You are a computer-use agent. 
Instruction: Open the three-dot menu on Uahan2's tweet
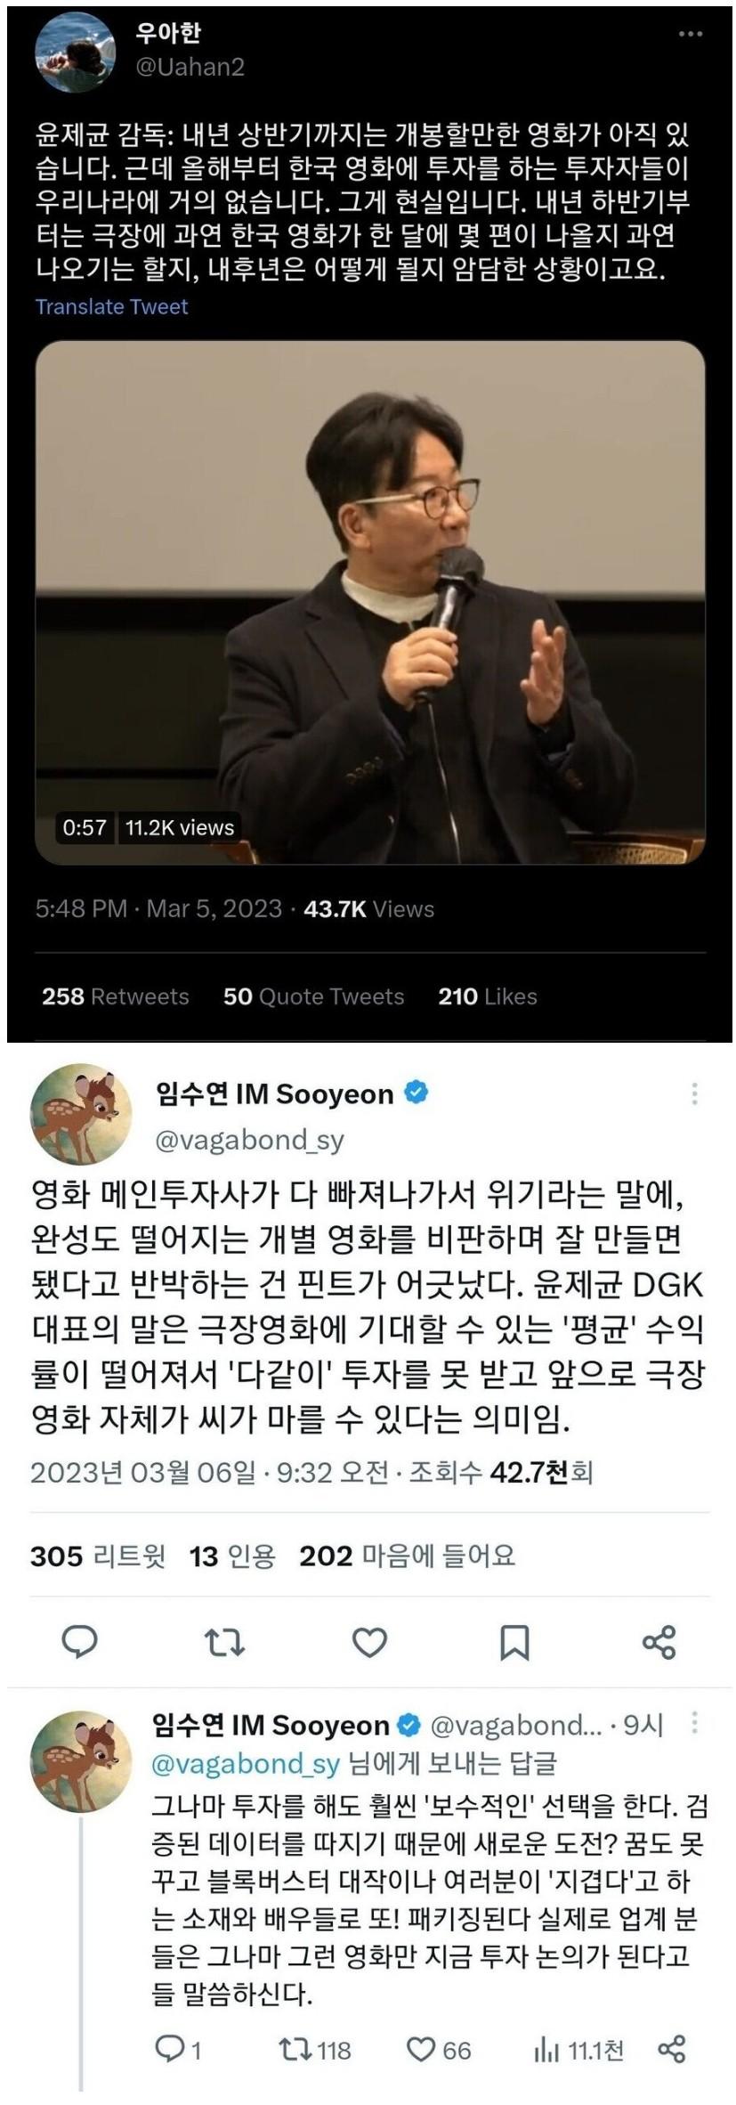coord(691,35)
